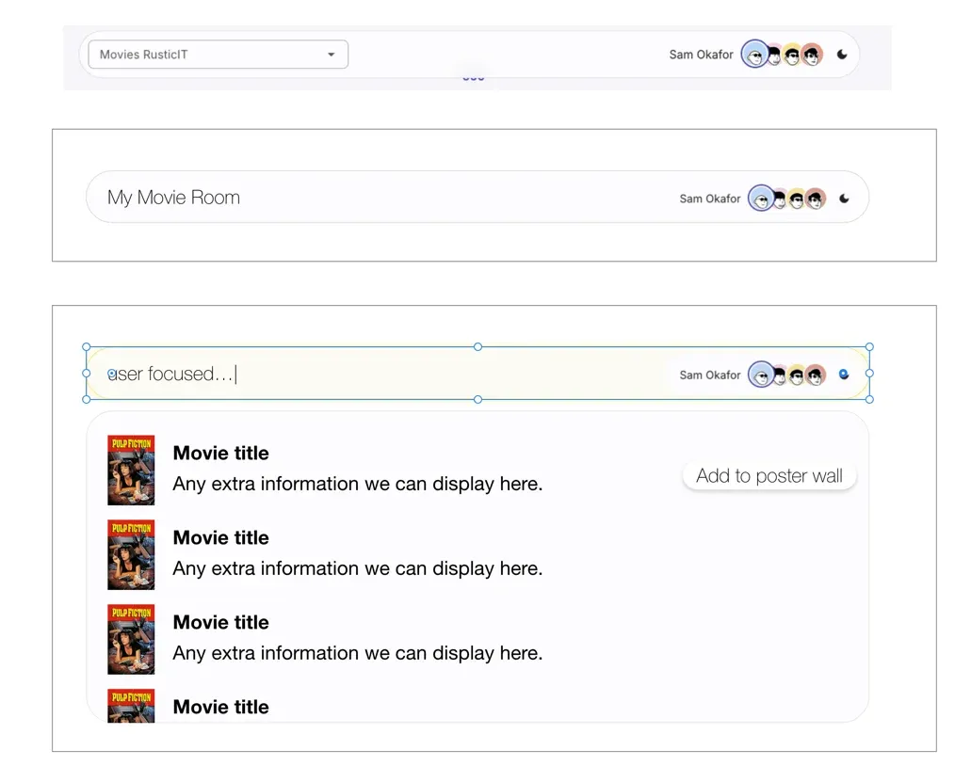Toggle the blue moon icon in user focused bar
The image size is (955, 766).
click(x=844, y=375)
